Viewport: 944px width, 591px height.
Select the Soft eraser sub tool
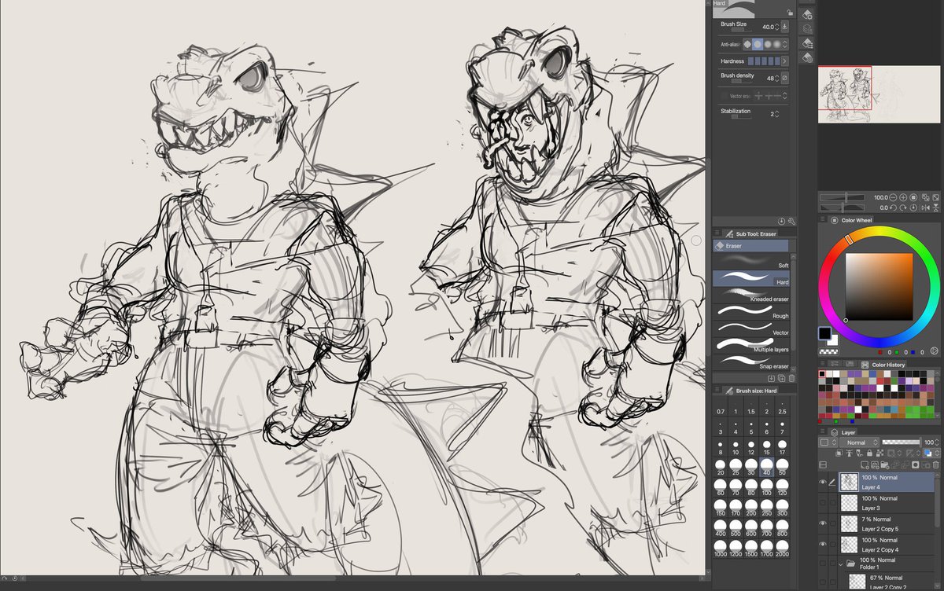pos(752,262)
